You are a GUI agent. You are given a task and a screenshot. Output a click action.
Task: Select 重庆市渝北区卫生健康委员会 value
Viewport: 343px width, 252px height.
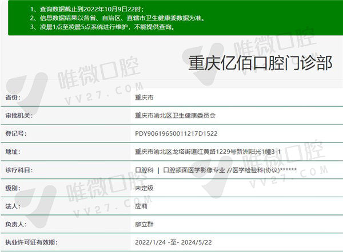point(176,115)
